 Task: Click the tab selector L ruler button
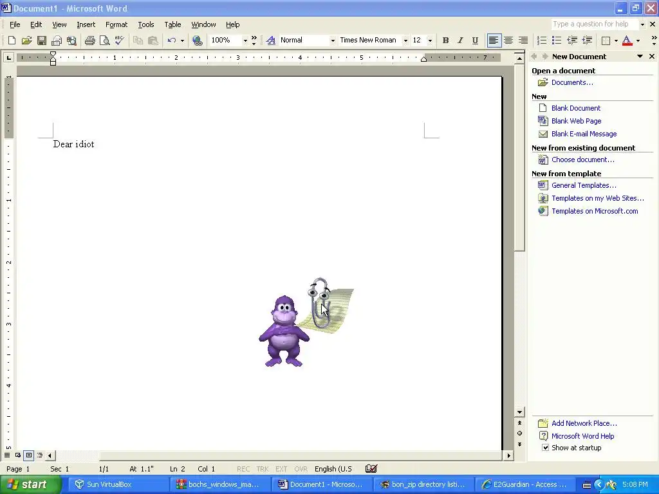click(8, 57)
